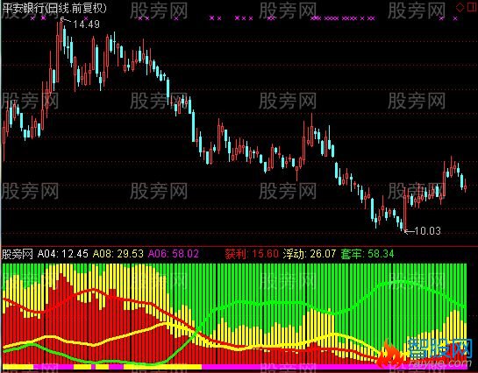Click the 获利: 15.60 red value

pyautogui.click(x=252, y=254)
